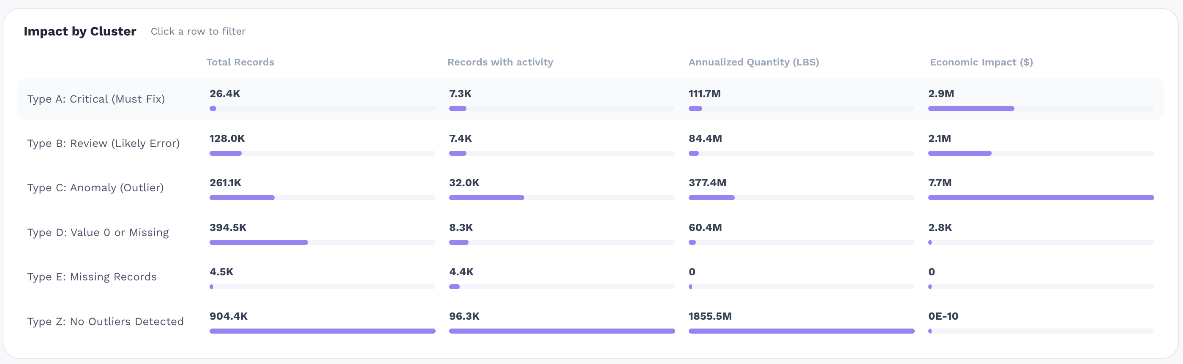This screenshot has width=1183, height=364.
Task: Click the 0E-10 economic impact value
Action: click(943, 316)
